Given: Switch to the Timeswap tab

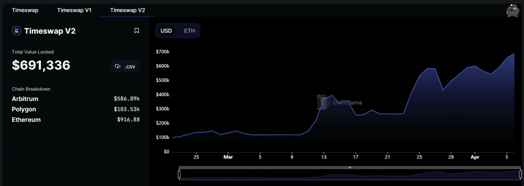Looking at the screenshot, I should tap(25, 10).
